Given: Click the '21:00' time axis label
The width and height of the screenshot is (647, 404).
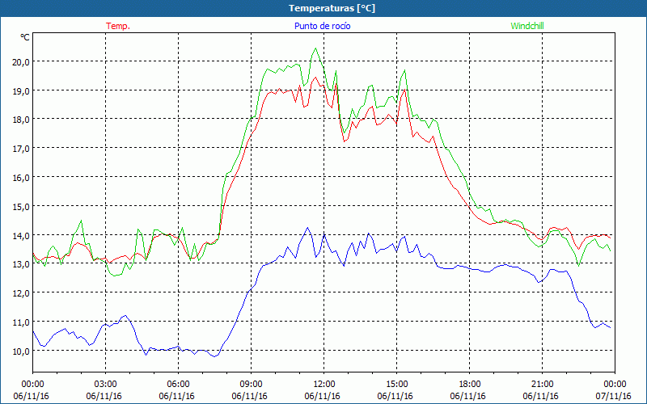Looking at the screenshot, I should [x=542, y=385].
